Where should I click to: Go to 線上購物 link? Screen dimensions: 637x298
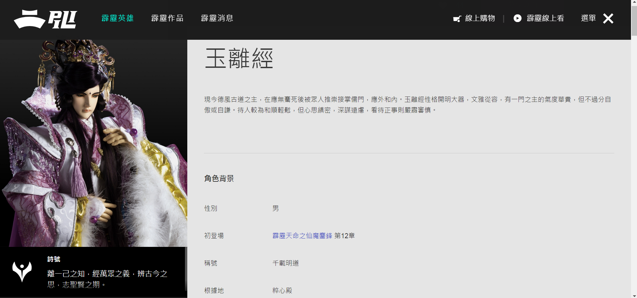pos(480,18)
